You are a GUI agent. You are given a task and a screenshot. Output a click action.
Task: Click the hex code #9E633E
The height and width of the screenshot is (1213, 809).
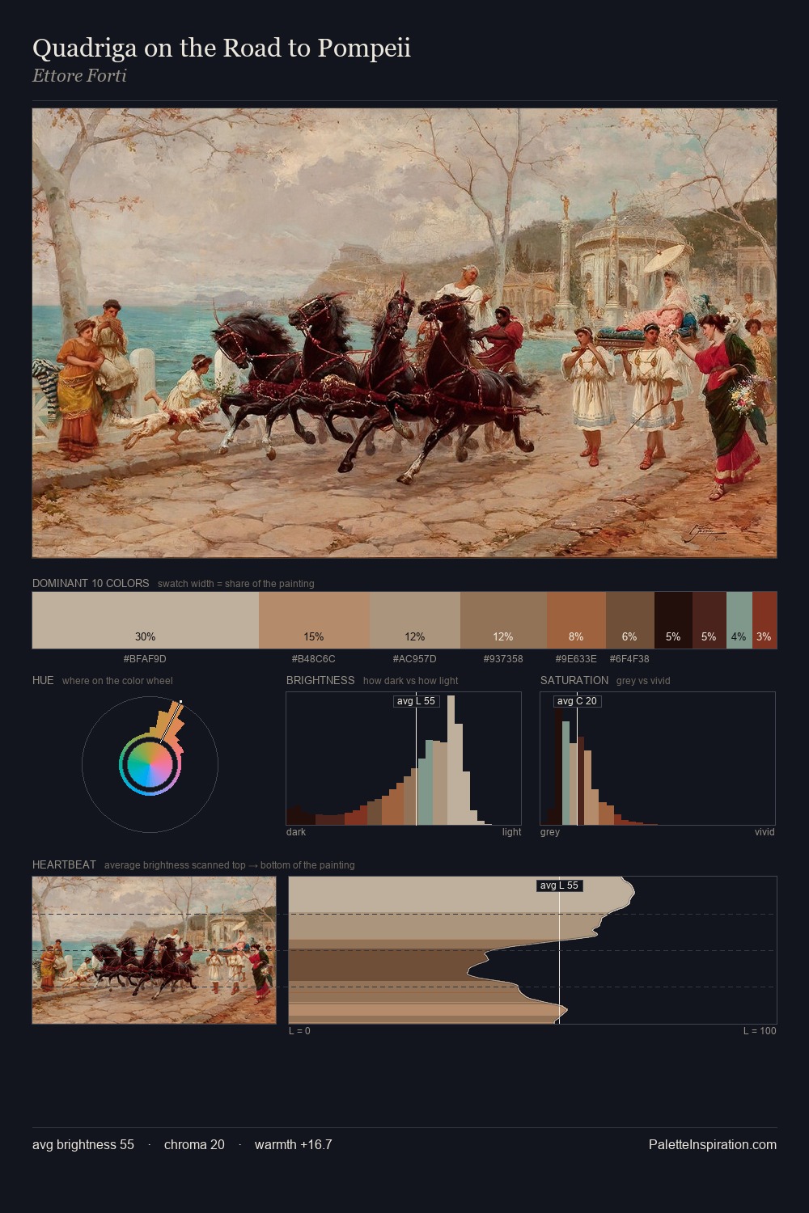(x=576, y=659)
